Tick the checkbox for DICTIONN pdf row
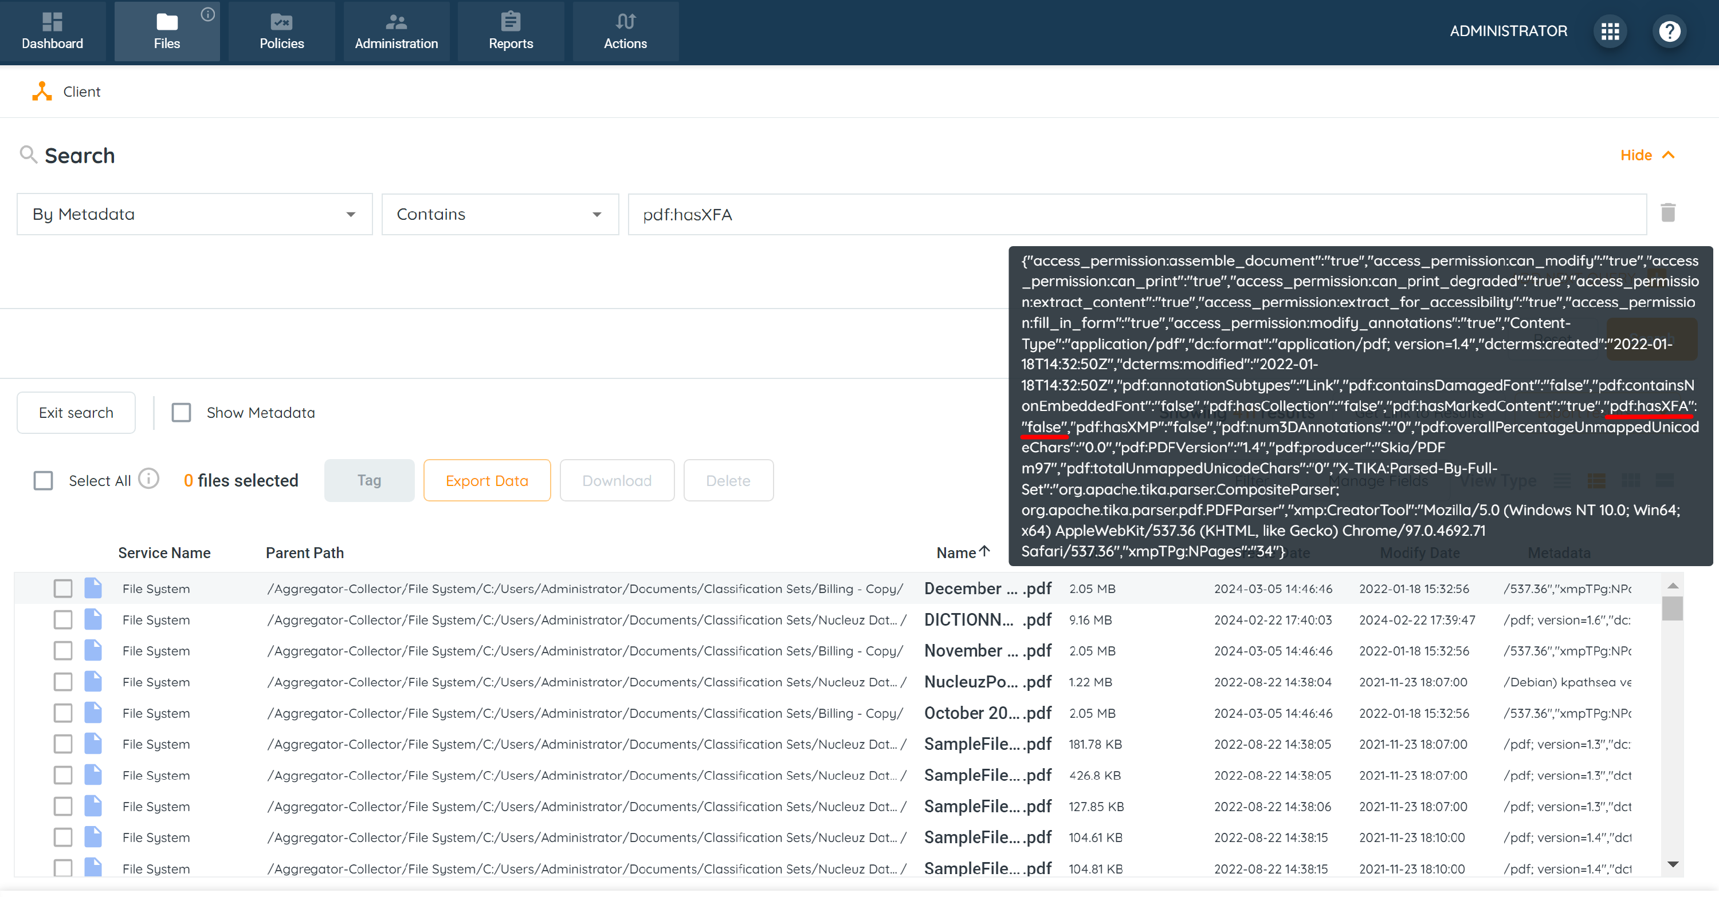Viewport: 1719px width, 897px height. point(62,620)
